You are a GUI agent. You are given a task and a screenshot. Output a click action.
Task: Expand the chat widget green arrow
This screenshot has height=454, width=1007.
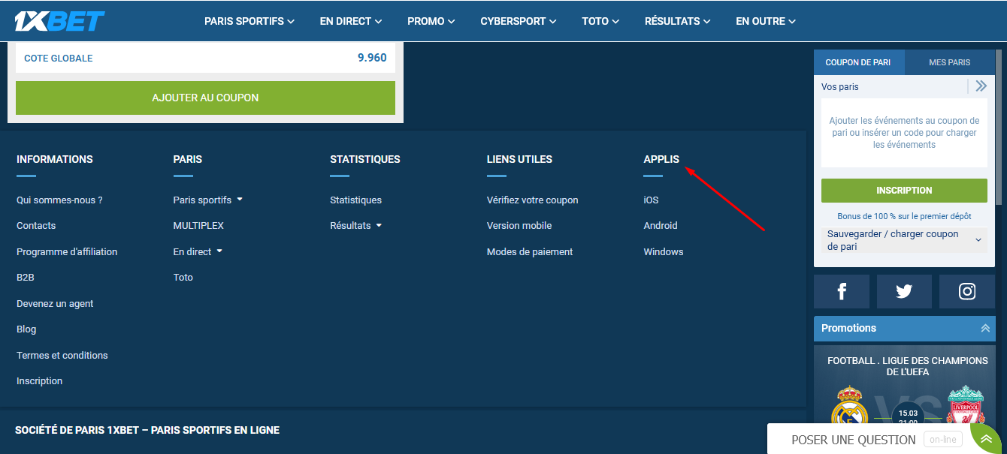tap(987, 440)
